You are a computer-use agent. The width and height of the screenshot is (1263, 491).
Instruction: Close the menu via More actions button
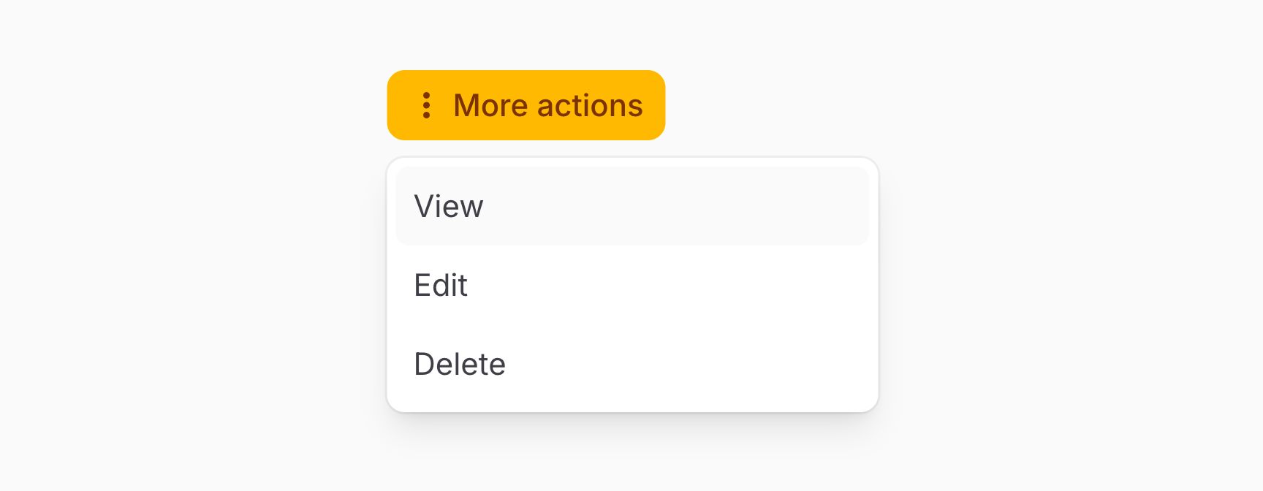coord(526,105)
